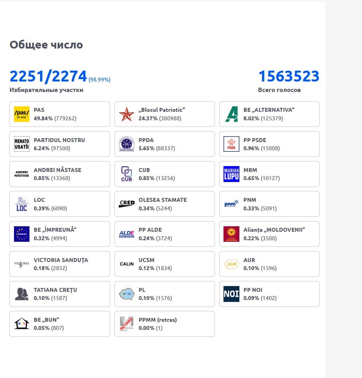362x378 pixels.
Task: Click the ALDE logo
Action: 126,234
